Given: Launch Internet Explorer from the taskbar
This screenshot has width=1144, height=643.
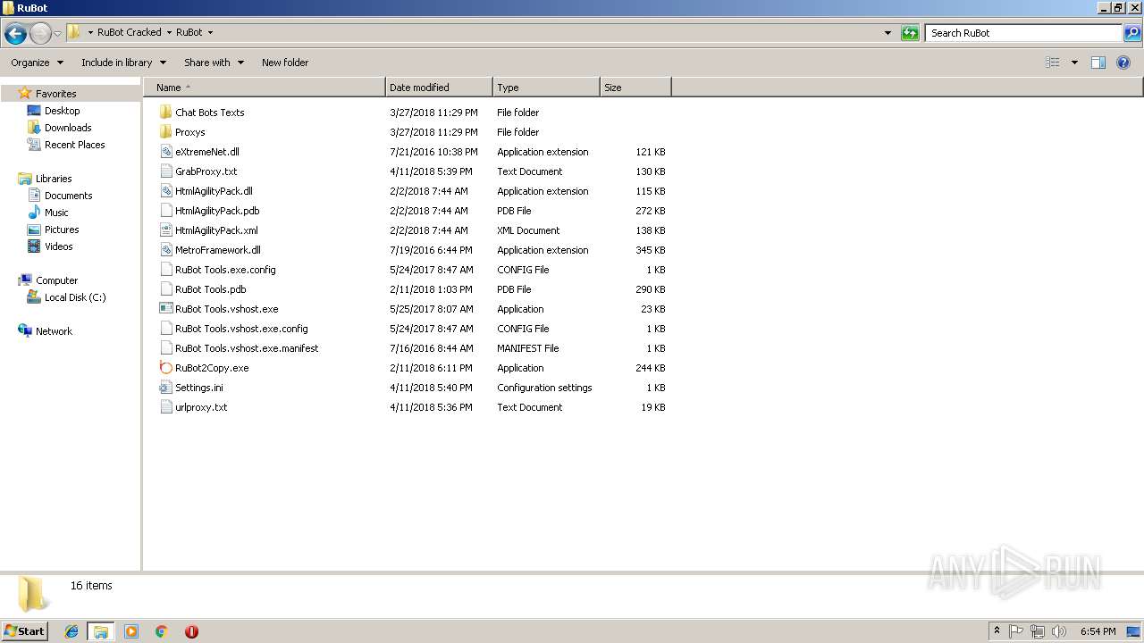Looking at the screenshot, I should pos(71,631).
